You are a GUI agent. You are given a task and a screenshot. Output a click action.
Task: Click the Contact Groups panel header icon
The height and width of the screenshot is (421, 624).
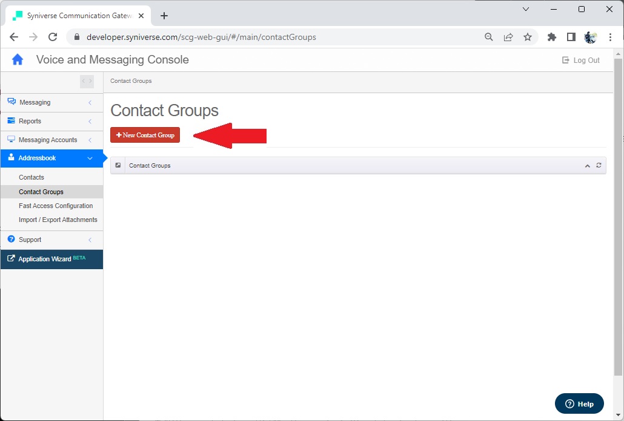pyautogui.click(x=118, y=165)
